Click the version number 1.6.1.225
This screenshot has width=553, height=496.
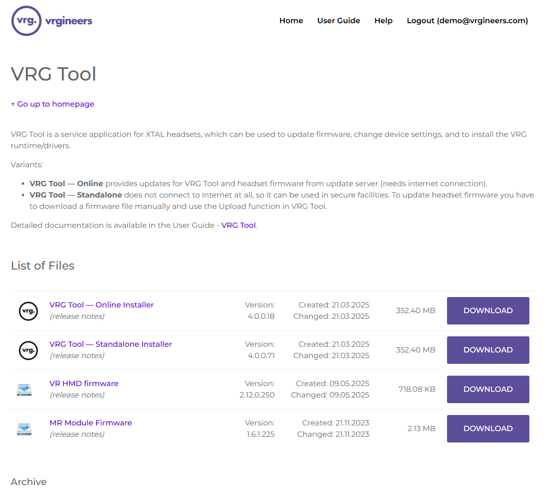(261, 434)
